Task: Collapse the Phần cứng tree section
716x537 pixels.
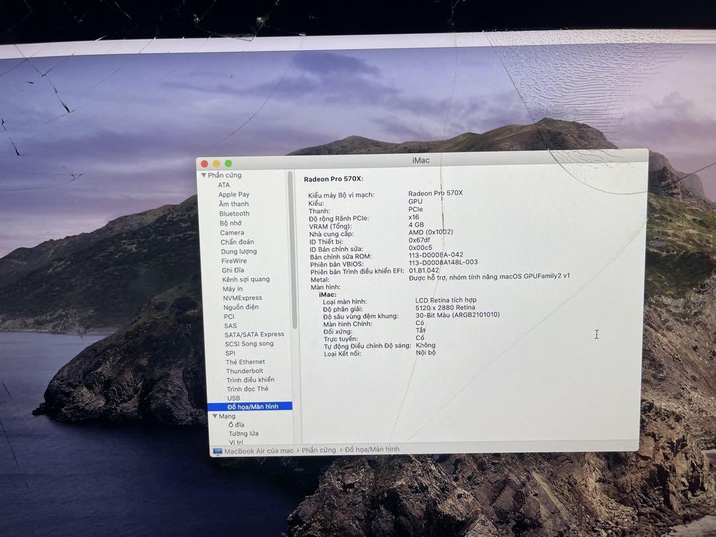Action: tap(204, 175)
